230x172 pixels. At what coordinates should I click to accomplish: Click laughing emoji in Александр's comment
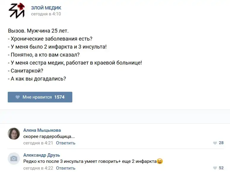(x=160, y=161)
